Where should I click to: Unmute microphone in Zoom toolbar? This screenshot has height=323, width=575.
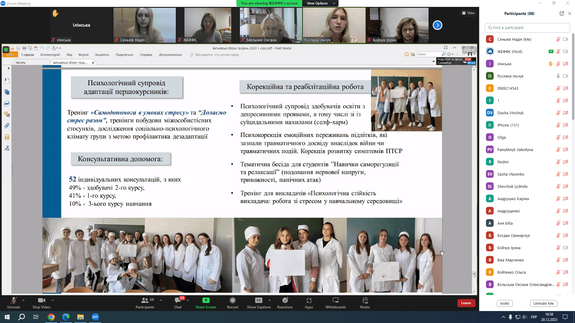[x=13, y=303]
